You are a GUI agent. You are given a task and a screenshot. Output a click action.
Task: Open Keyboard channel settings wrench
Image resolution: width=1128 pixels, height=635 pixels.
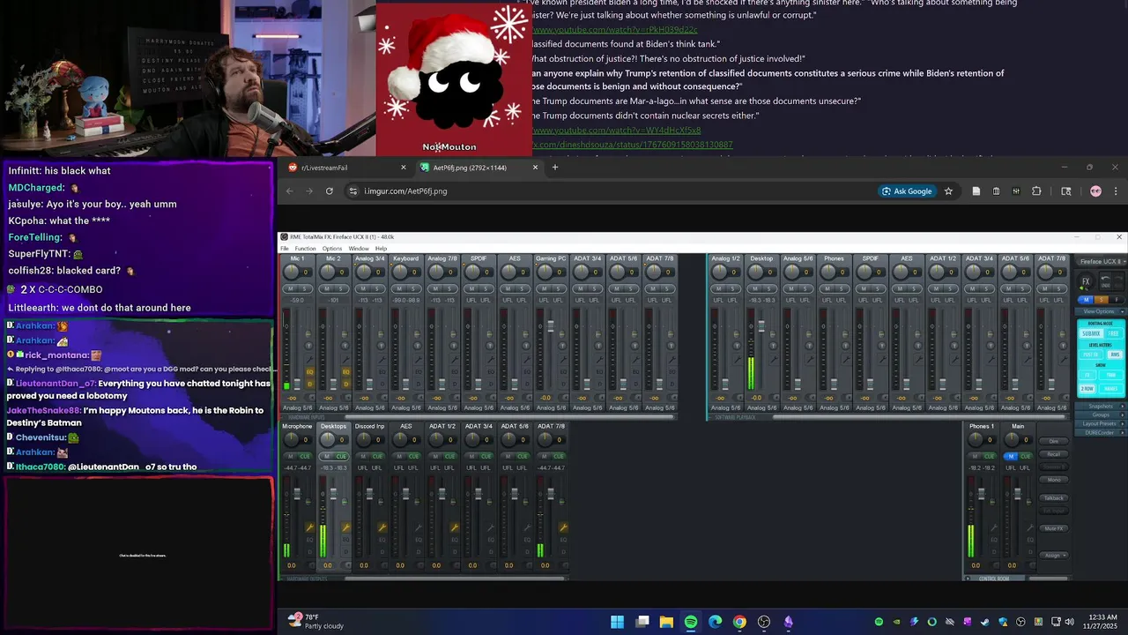(x=419, y=360)
